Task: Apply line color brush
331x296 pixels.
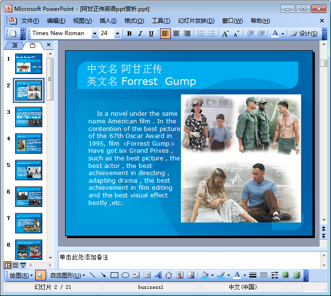Action: (221, 275)
